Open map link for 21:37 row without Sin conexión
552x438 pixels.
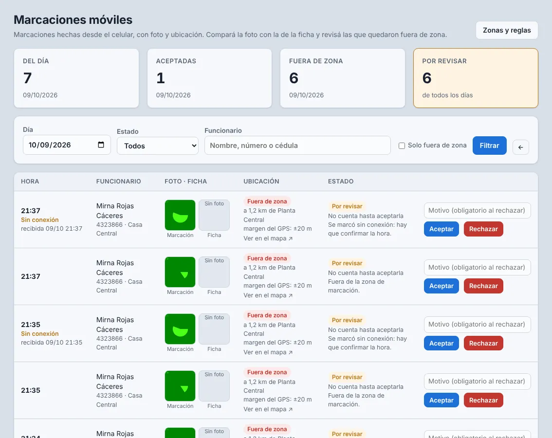pyautogui.click(x=268, y=295)
